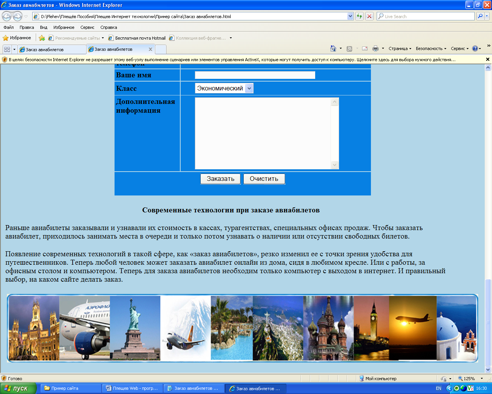Open the Правка menu
492x394 pixels.
pyautogui.click(x=27, y=27)
